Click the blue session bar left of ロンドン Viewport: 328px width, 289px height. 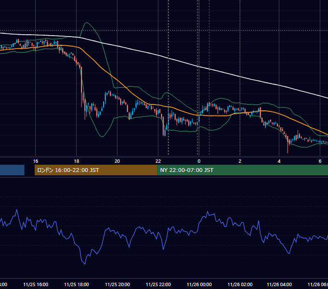click(x=12, y=170)
